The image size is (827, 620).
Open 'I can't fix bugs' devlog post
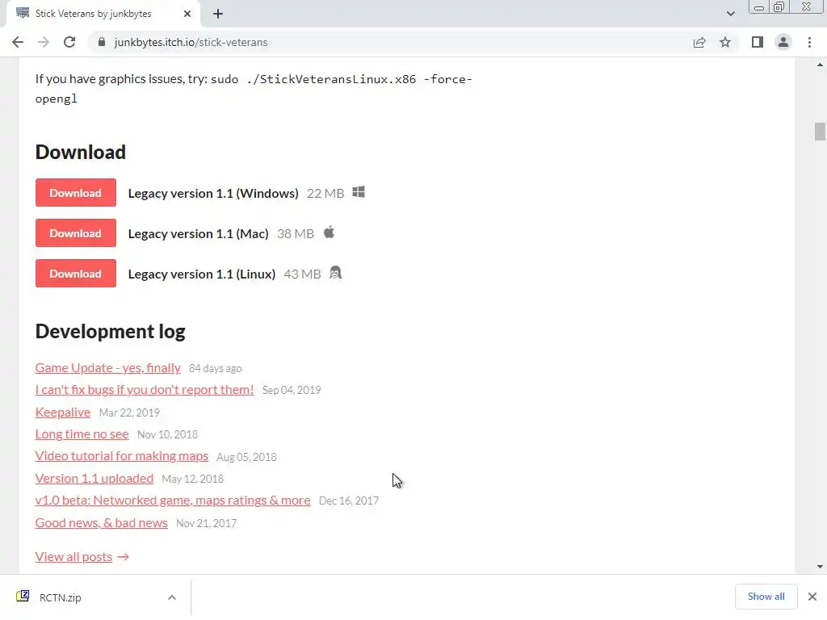(145, 390)
